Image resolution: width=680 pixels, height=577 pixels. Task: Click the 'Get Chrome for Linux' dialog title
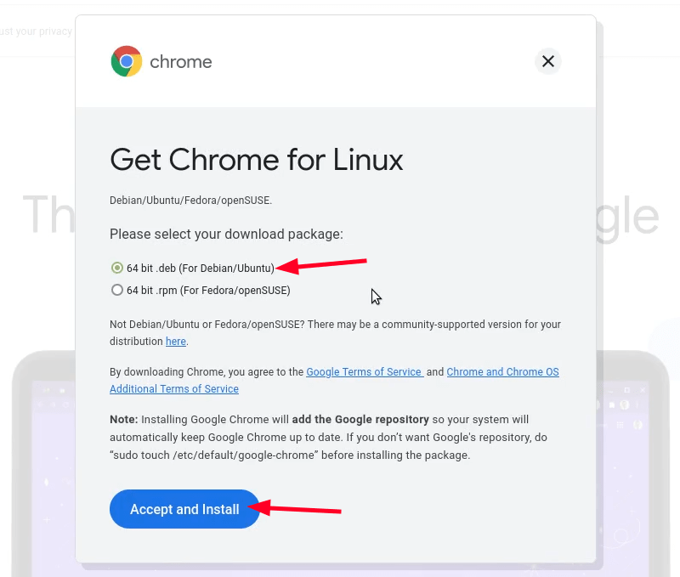(x=256, y=161)
